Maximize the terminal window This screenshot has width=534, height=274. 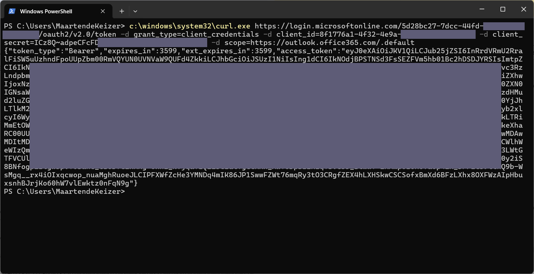coord(503,9)
